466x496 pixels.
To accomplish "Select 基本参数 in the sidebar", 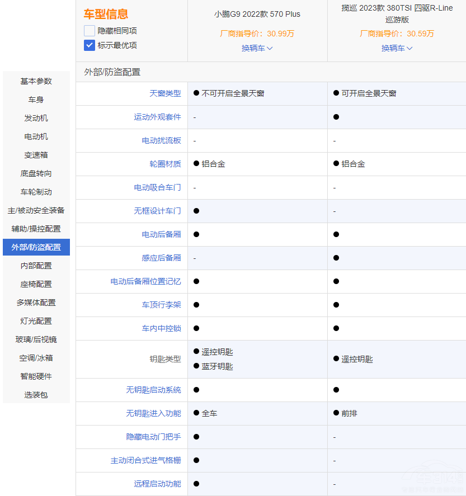I will (x=36, y=81).
